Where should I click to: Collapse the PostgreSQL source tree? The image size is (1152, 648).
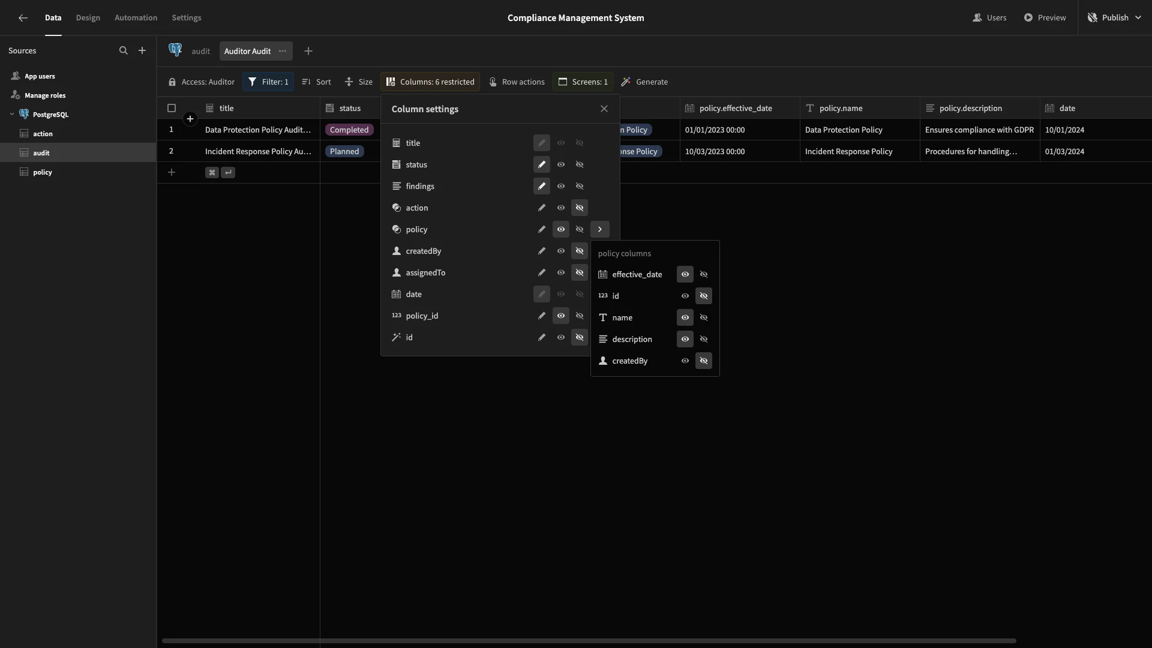tap(12, 114)
